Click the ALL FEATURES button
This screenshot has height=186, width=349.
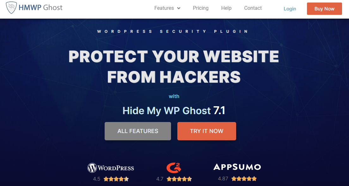[x=138, y=131]
